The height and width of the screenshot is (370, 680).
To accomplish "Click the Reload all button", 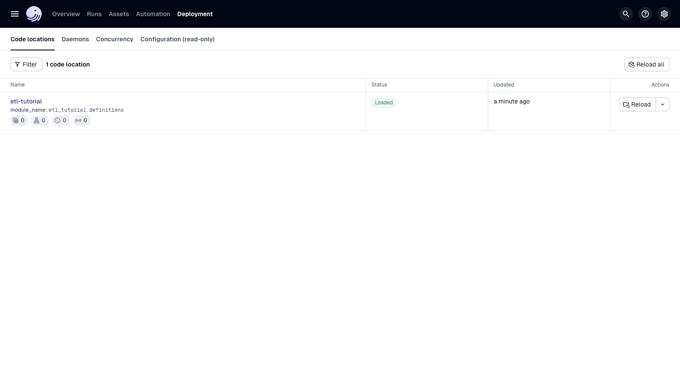I will (647, 64).
